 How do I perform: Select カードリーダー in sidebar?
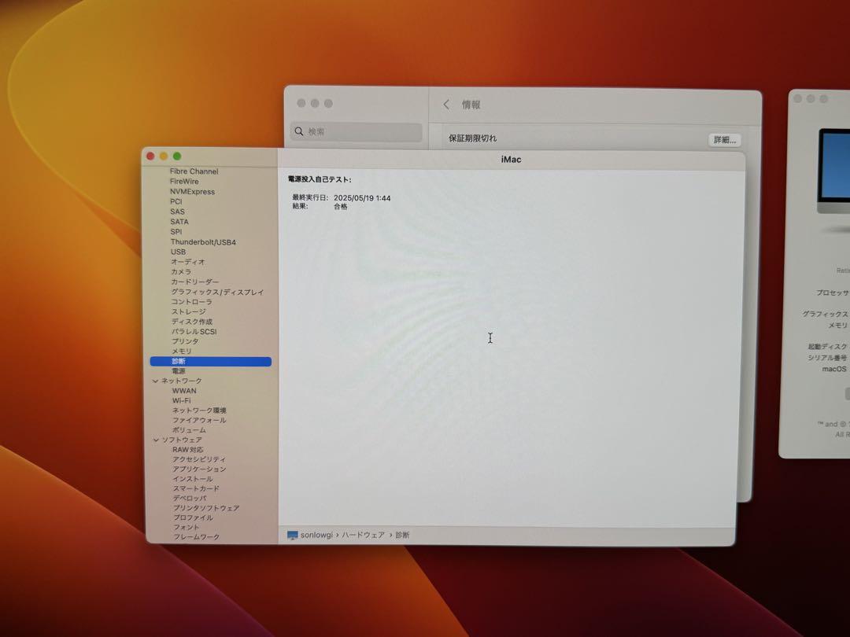coord(194,282)
